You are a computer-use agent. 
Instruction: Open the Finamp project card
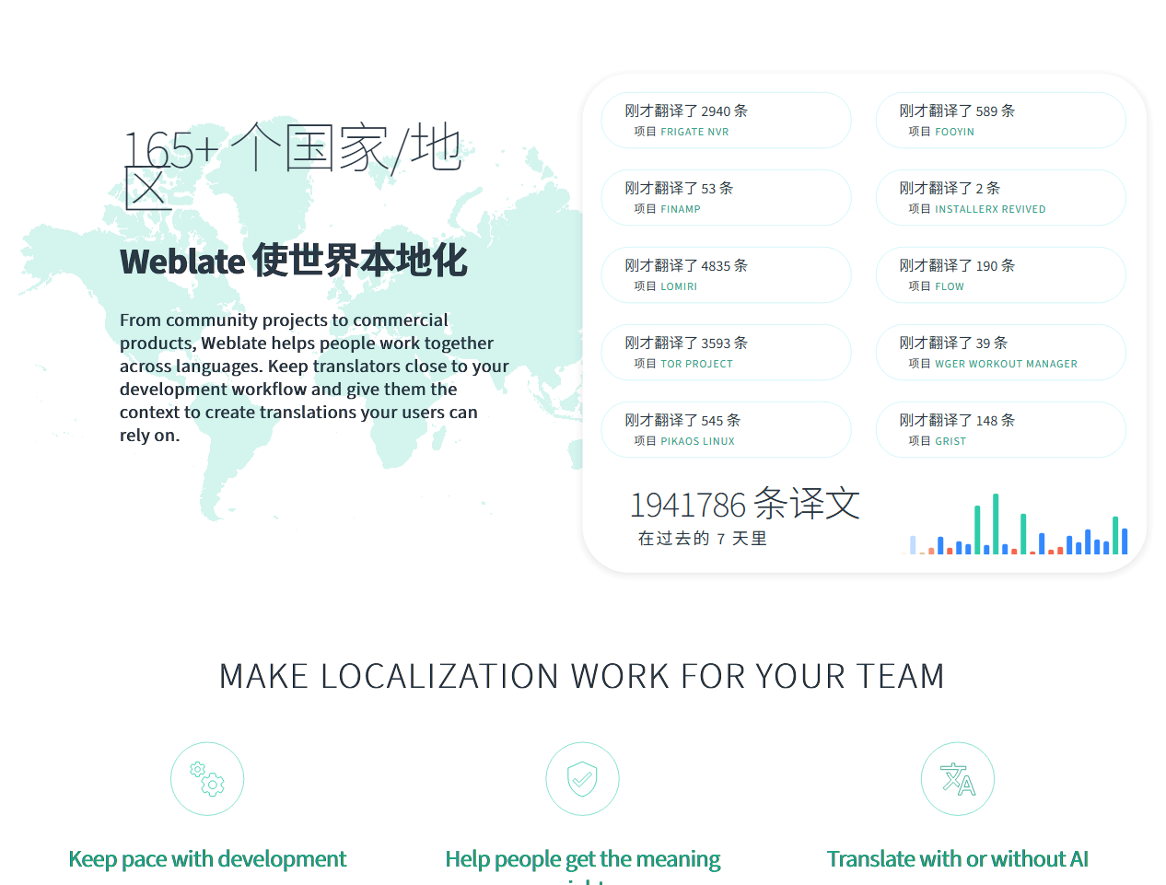coord(726,198)
